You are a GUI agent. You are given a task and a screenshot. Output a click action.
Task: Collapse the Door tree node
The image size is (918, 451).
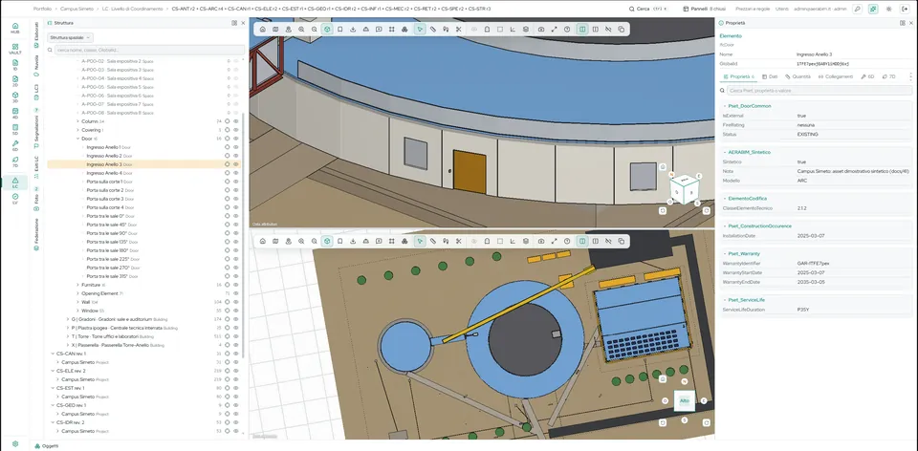click(x=77, y=139)
